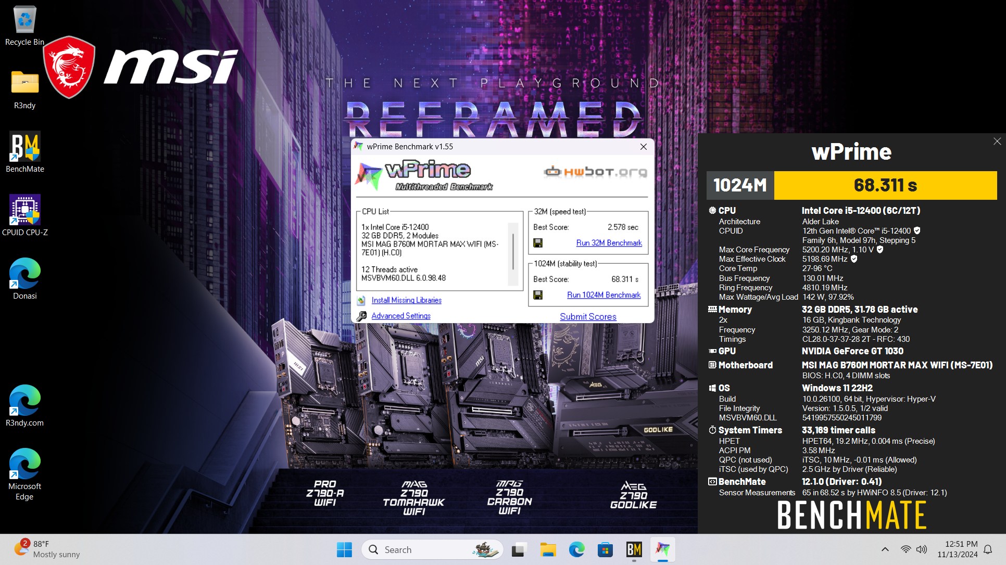Screen dimensions: 1006x565
Task: Close the wPrime Benchmark window
Action: tap(644, 147)
